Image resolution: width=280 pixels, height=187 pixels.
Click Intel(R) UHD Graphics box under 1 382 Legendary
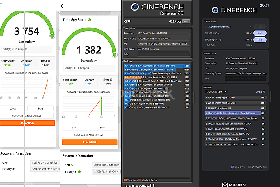click(x=89, y=68)
